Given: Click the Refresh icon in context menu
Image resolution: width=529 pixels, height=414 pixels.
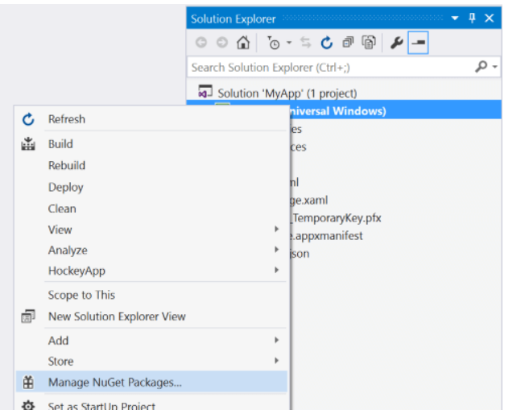Looking at the screenshot, I should coord(28,119).
